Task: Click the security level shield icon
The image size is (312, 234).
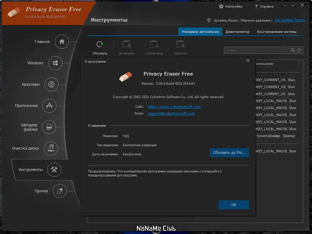Action: click(209, 20)
